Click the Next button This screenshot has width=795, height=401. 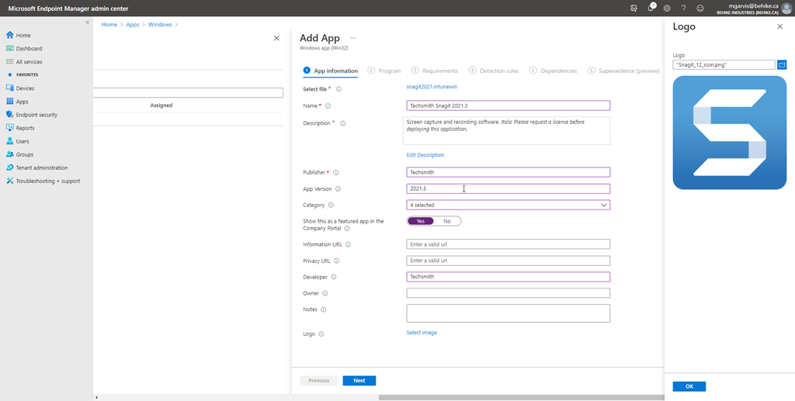pos(359,381)
